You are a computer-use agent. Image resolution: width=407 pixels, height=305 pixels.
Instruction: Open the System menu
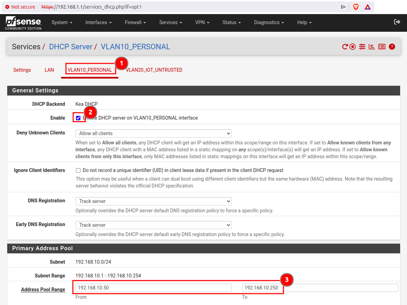coord(62,22)
